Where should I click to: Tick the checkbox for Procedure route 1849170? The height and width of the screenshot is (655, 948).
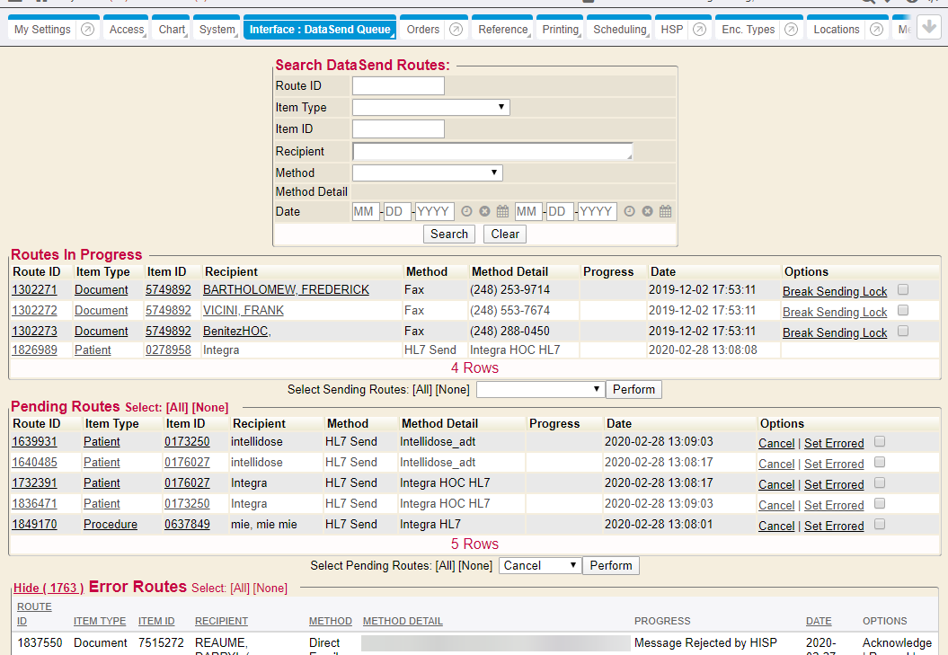(880, 524)
